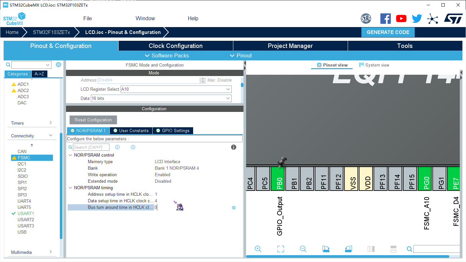Click the STM32CubeMX logo
Image resolution: width=466 pixels, height=262 pixels.
(x=14, y=19)
